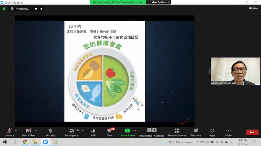Image resolution: width=261 pixels, height=146 pixels.
Task: Expand audio options arrow beside Unmute
Action: click(x=16, y=130)
